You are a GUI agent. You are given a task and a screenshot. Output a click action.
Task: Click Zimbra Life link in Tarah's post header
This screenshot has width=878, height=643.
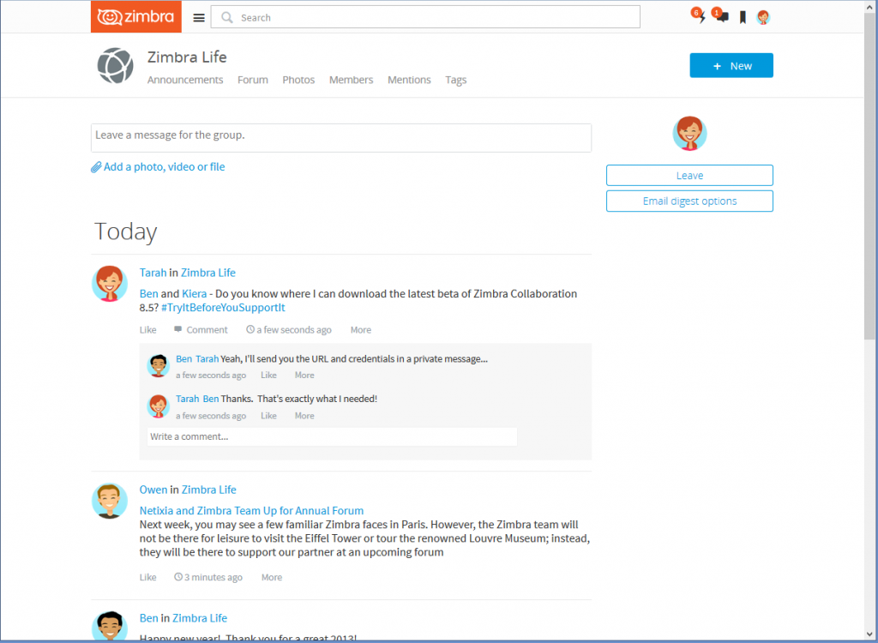[208, 273]
